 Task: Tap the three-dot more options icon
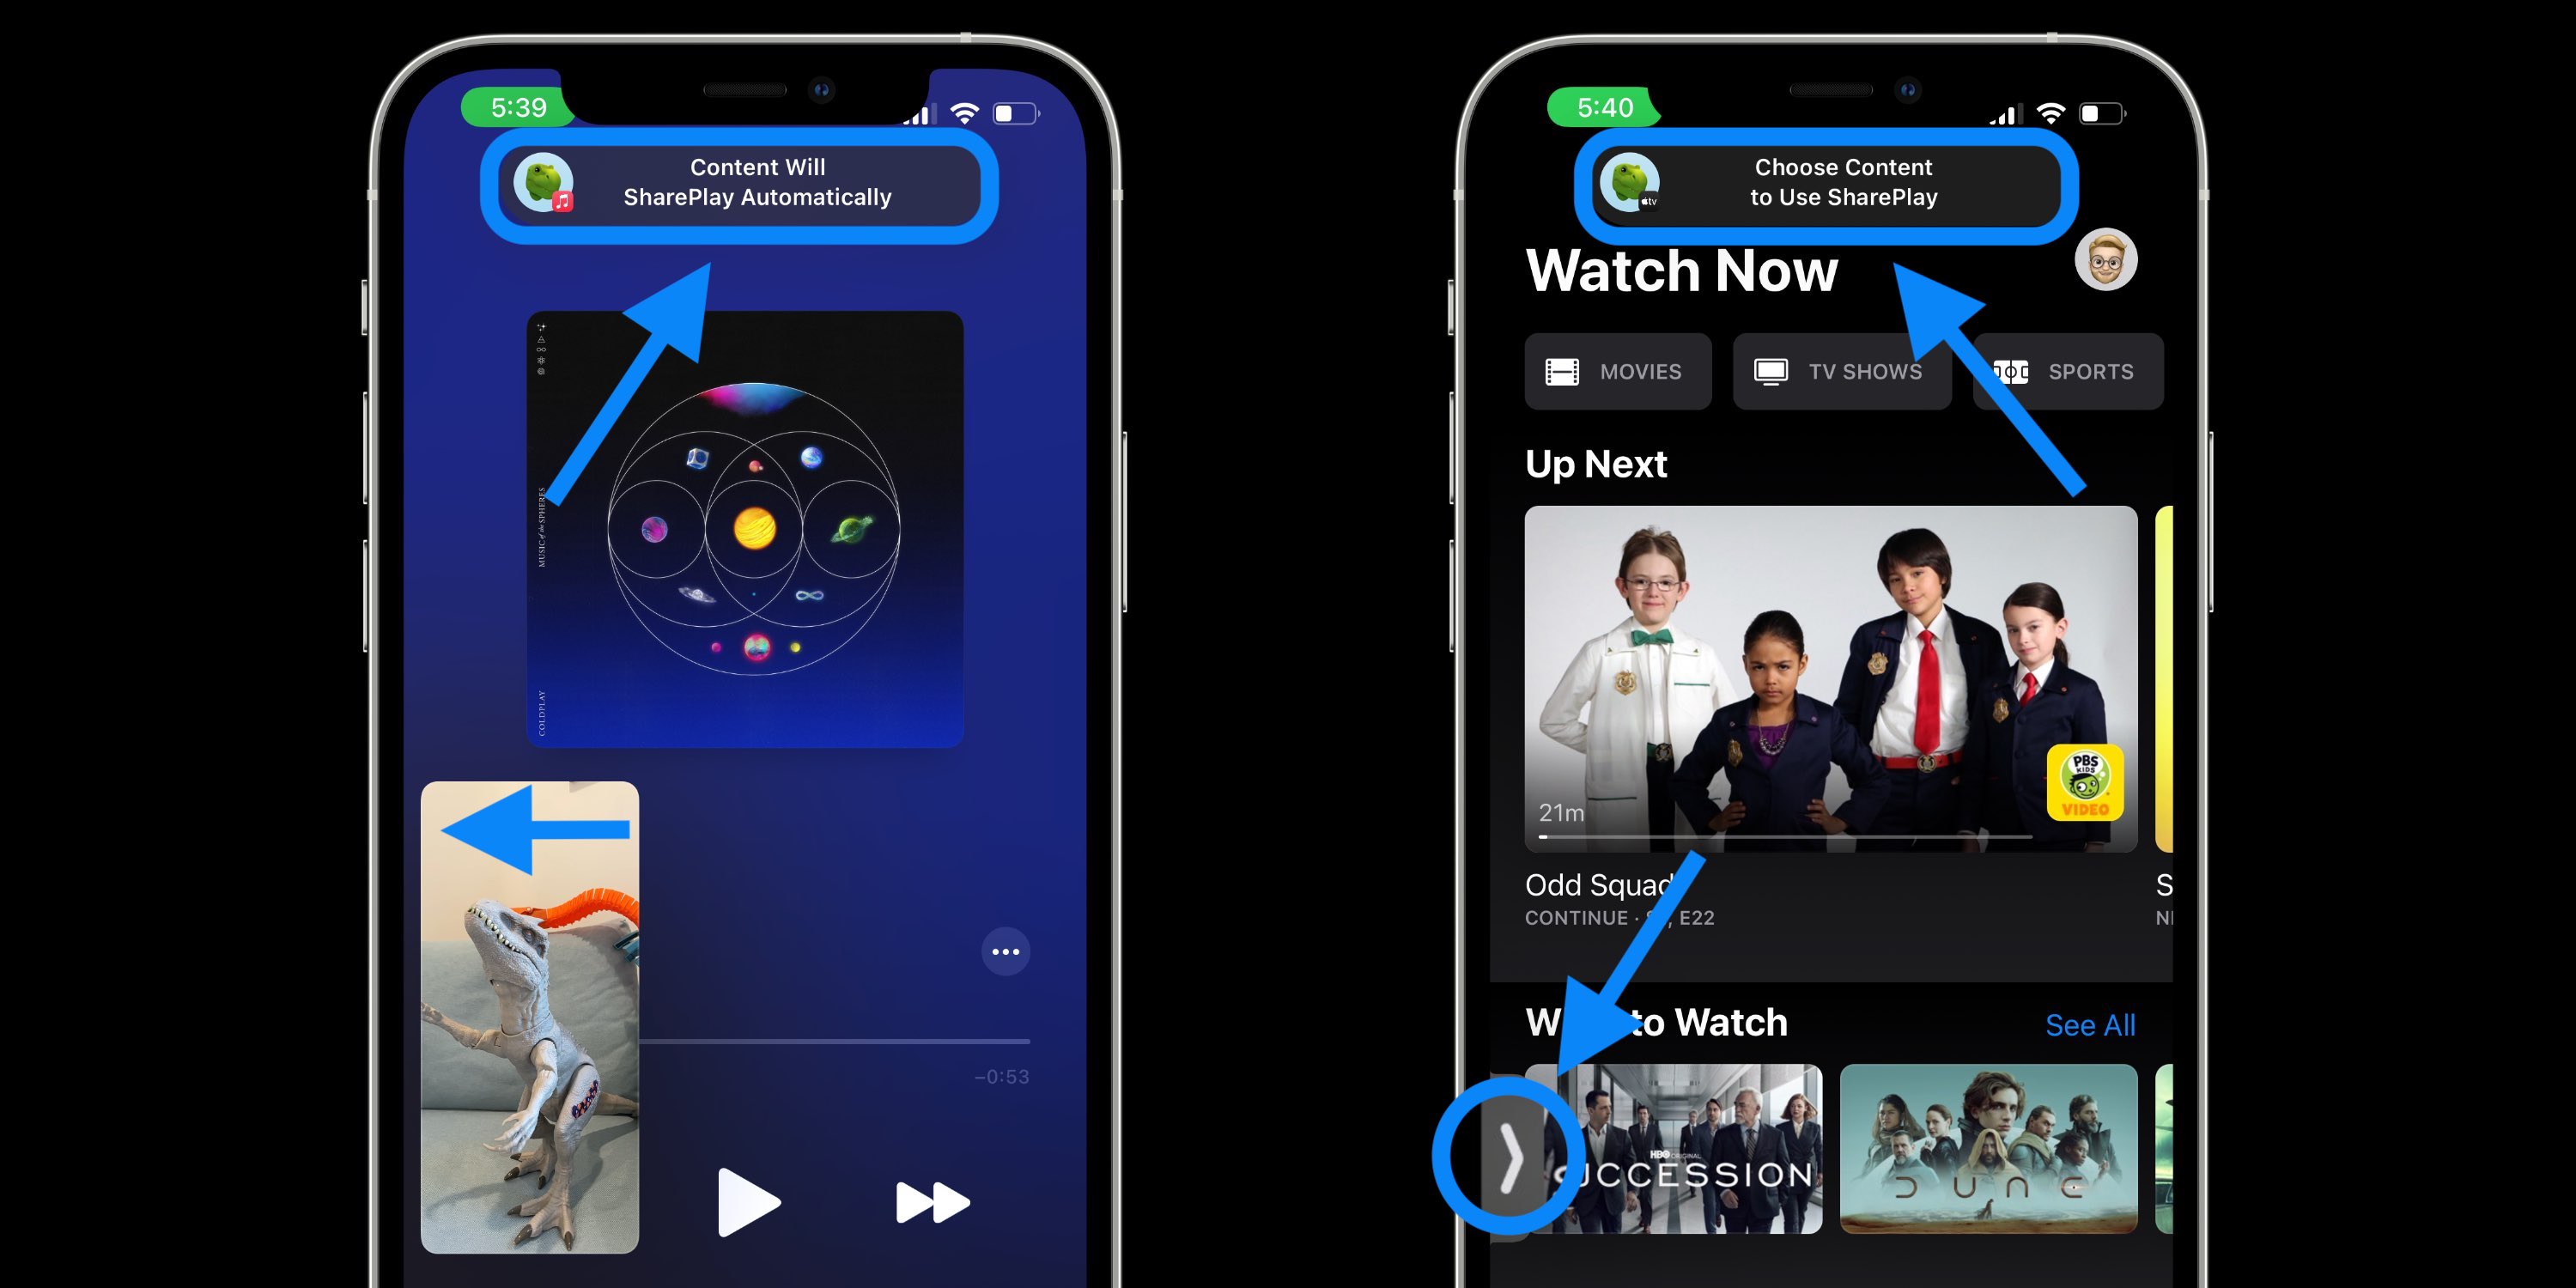(1004, 951)
